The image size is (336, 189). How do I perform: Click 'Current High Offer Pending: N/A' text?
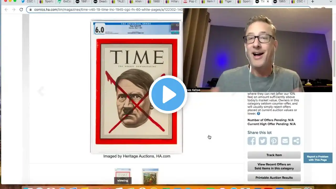(271, 124)
